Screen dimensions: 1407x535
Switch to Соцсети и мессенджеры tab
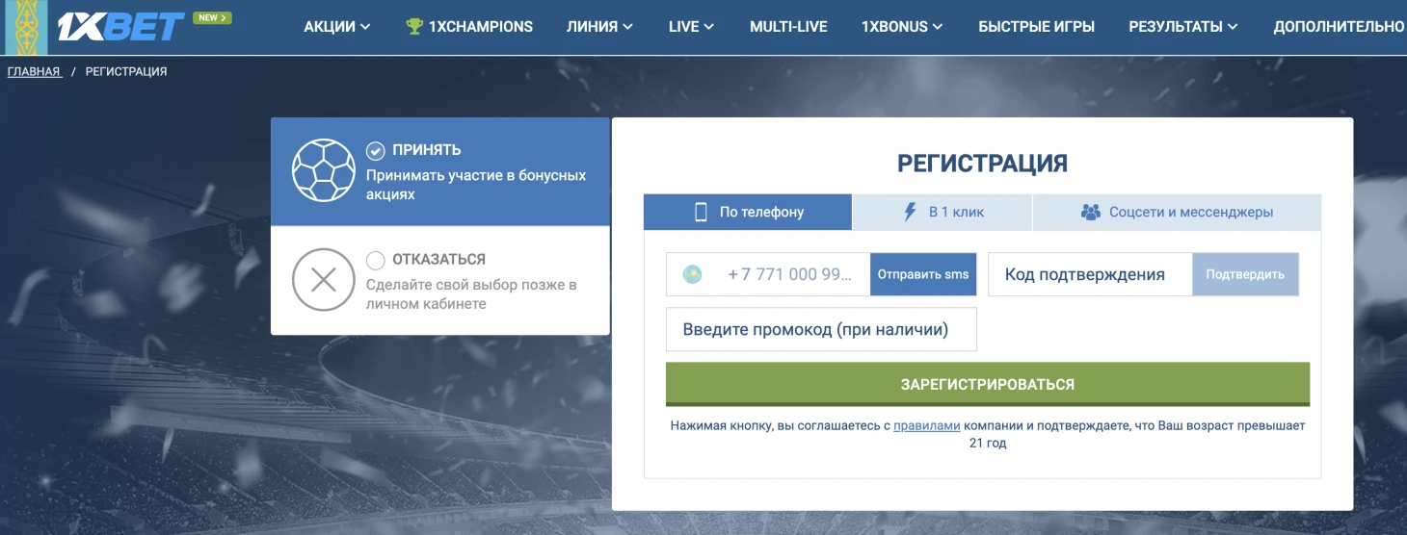1177,212
